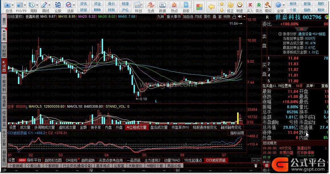Click the 卖出 sell icon

tap(259, 5)
